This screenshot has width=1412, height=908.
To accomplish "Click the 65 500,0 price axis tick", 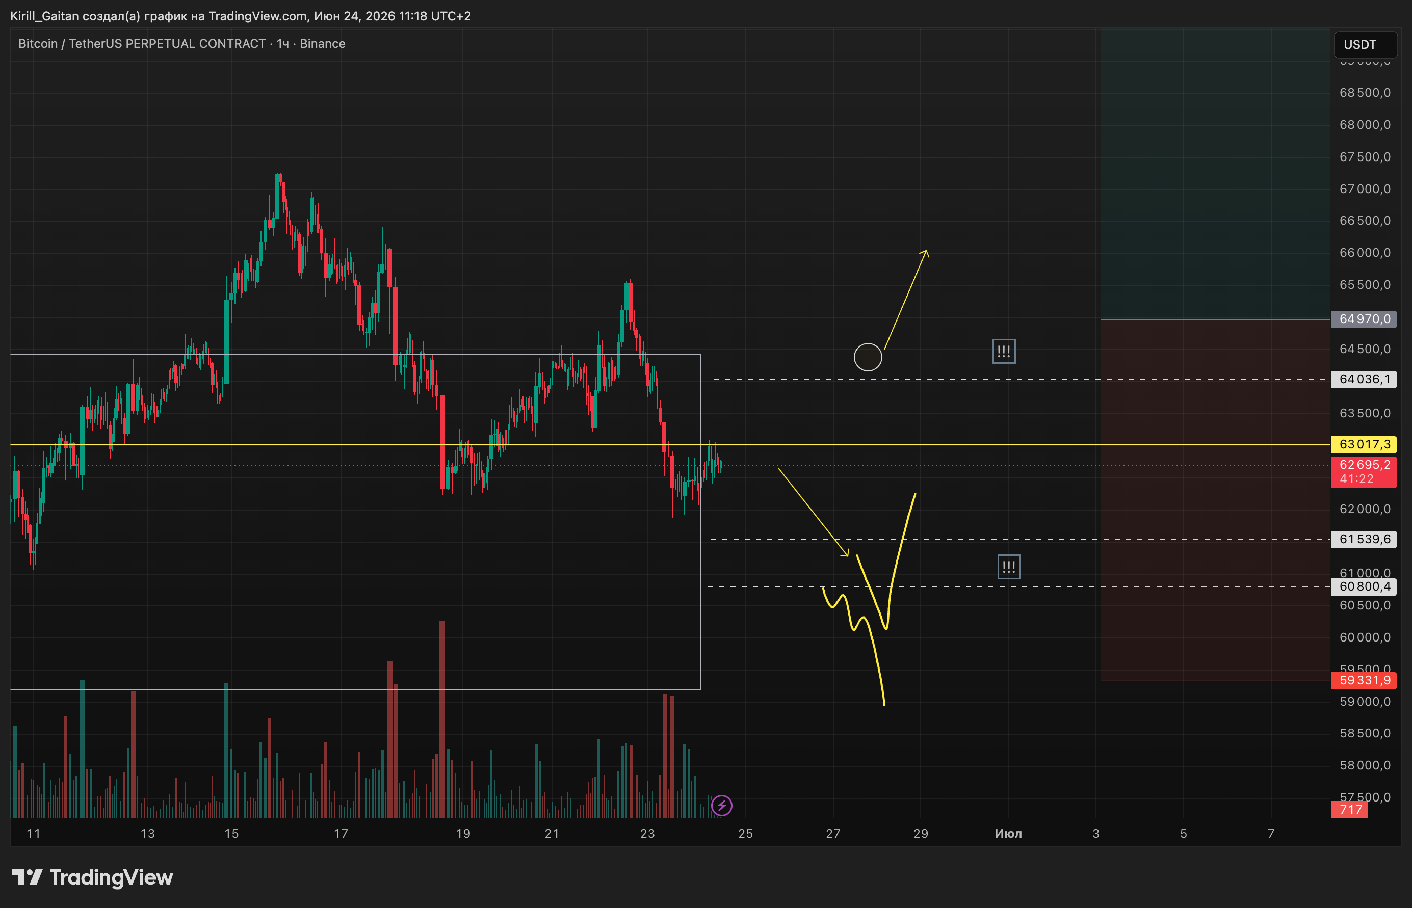I will (1365, 285).
